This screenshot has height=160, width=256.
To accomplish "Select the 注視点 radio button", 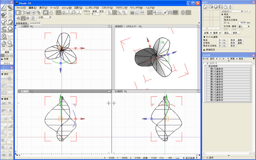I will (x=222, y=17).
